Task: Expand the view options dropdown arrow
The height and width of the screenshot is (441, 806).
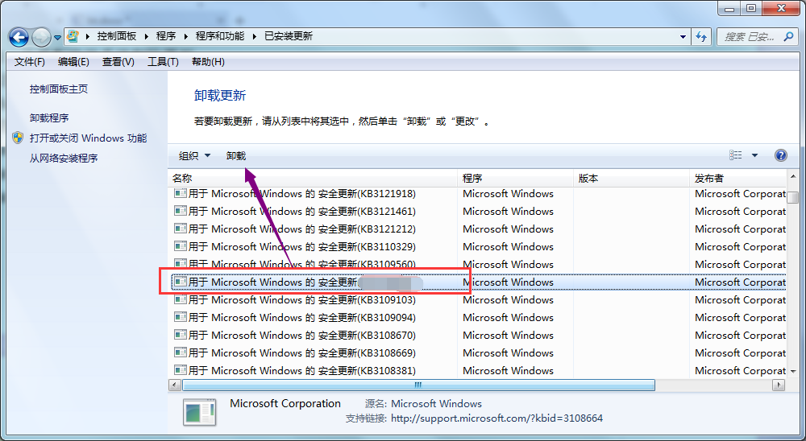Action: (x=755, y=155)
